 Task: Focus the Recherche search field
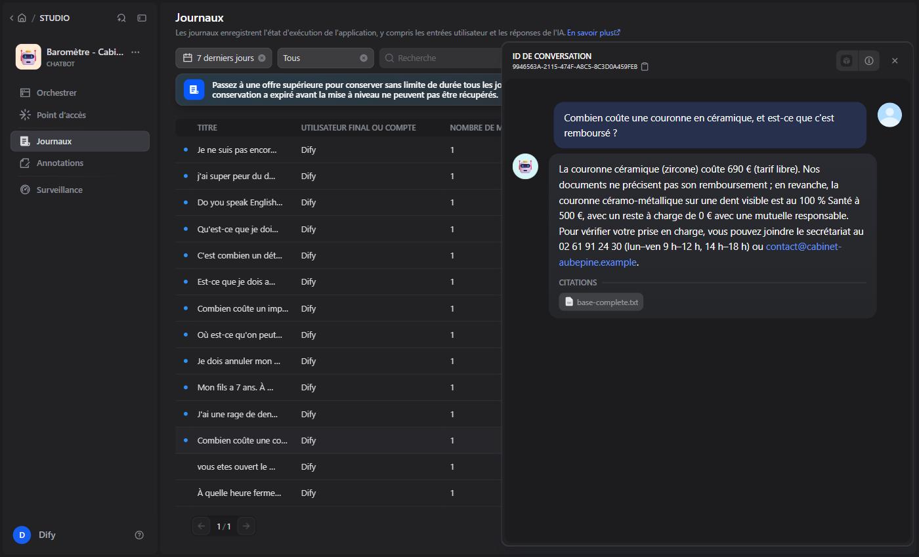click(x=441, y=58)
